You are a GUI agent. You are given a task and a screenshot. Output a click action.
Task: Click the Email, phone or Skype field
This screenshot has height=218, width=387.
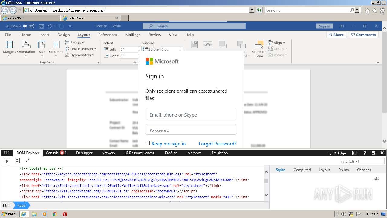(191, 114)
